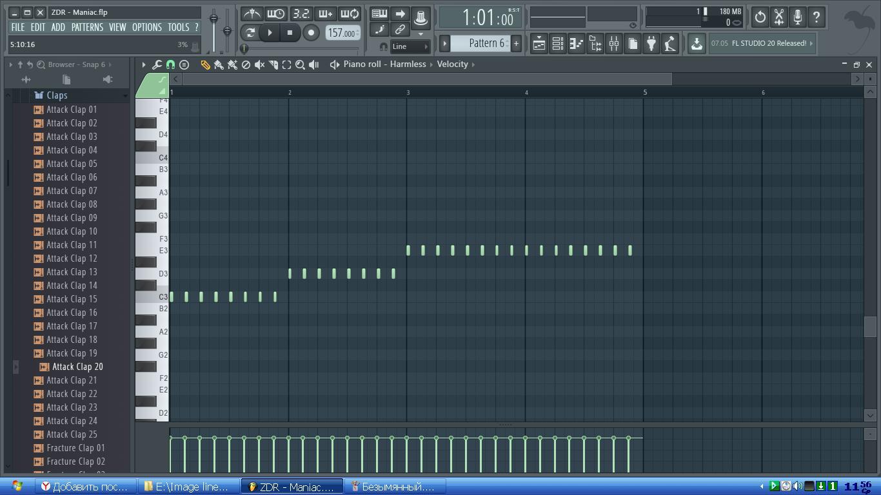
Task: Select the Draw pencil tool
Action: click(205, 64)
